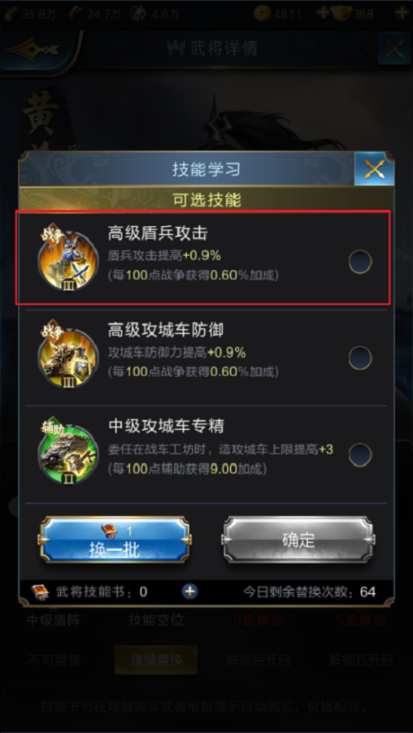
Task: Click the copper coin icon showing 4811
Action: [263, 13]
